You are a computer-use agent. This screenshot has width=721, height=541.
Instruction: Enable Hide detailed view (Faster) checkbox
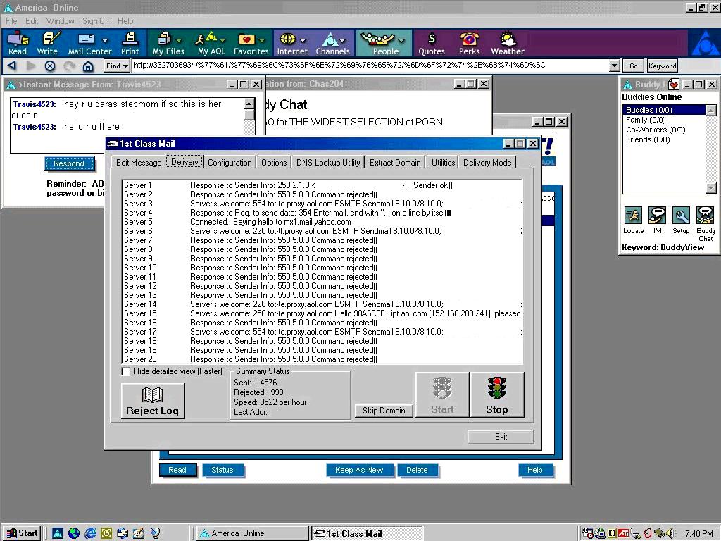pyautogui.click(x=125, y=371)
